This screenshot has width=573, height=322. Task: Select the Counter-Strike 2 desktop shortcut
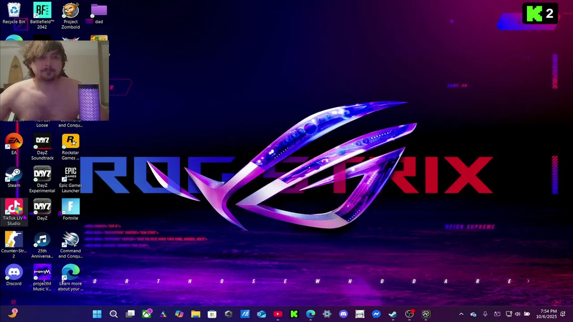pos(14,245)
